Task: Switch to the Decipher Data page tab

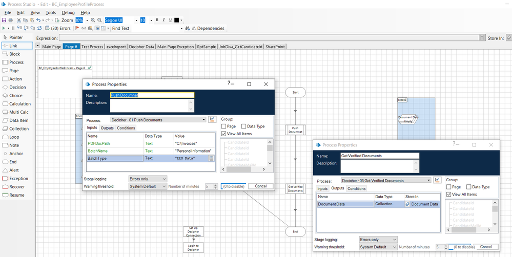Action: click(142, 47)
